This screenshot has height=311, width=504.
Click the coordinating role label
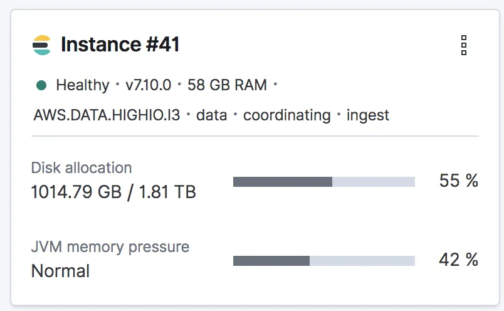coord(286,115)
